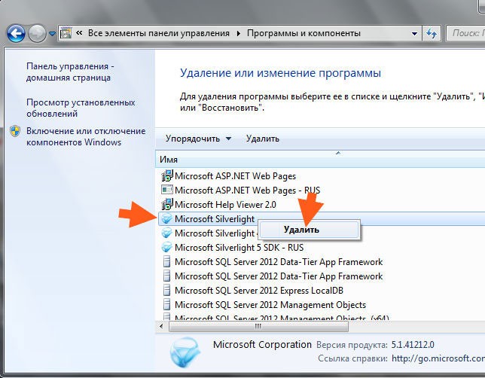Image resolution: width=485 pixels, height=378 pixels.
Task: Click toolbar 'Удалить' button
Action: tap(263, 139)
